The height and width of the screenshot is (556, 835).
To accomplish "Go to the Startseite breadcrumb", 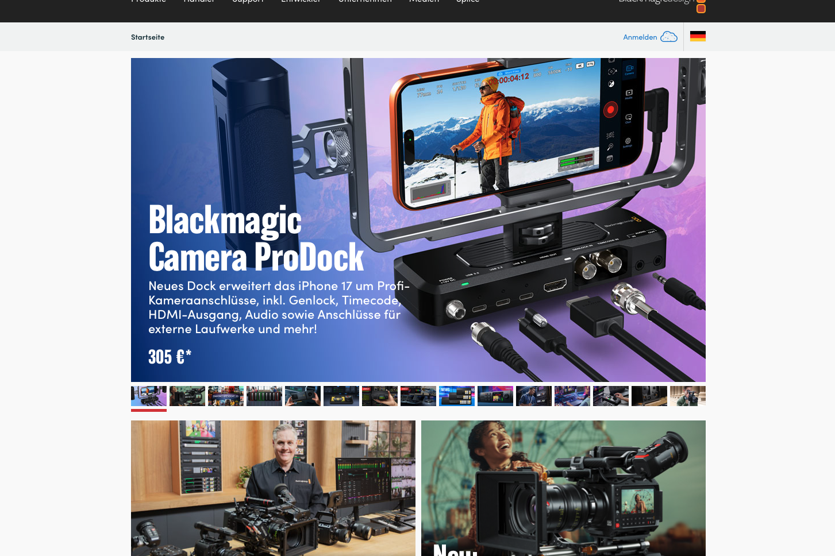I will pyautogui.click(x=148, y=37).
